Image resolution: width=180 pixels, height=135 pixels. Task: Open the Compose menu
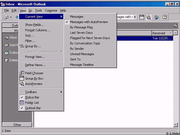pos(51,10)
